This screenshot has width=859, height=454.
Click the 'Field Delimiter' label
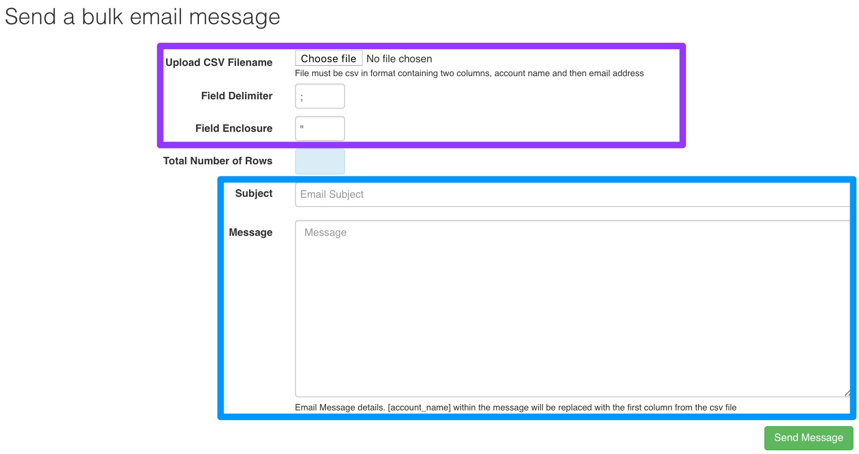[237, 96]
